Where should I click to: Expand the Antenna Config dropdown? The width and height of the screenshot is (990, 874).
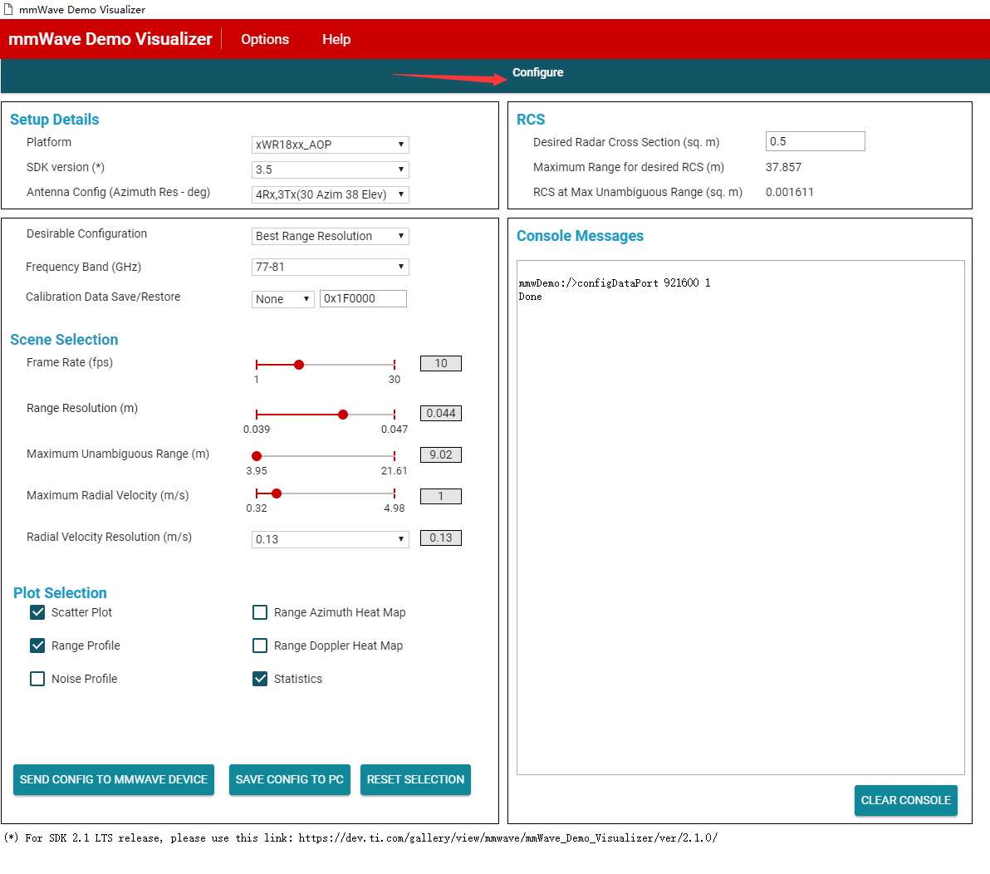[x=331, y=194]
